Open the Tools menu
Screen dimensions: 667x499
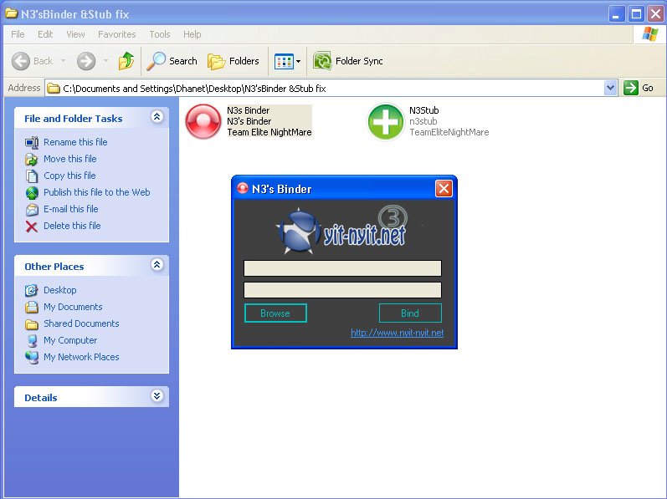tap(160, 34)
